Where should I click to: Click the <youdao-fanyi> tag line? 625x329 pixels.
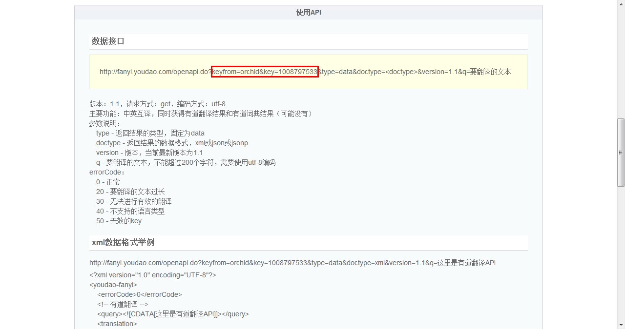click(113, 285)
